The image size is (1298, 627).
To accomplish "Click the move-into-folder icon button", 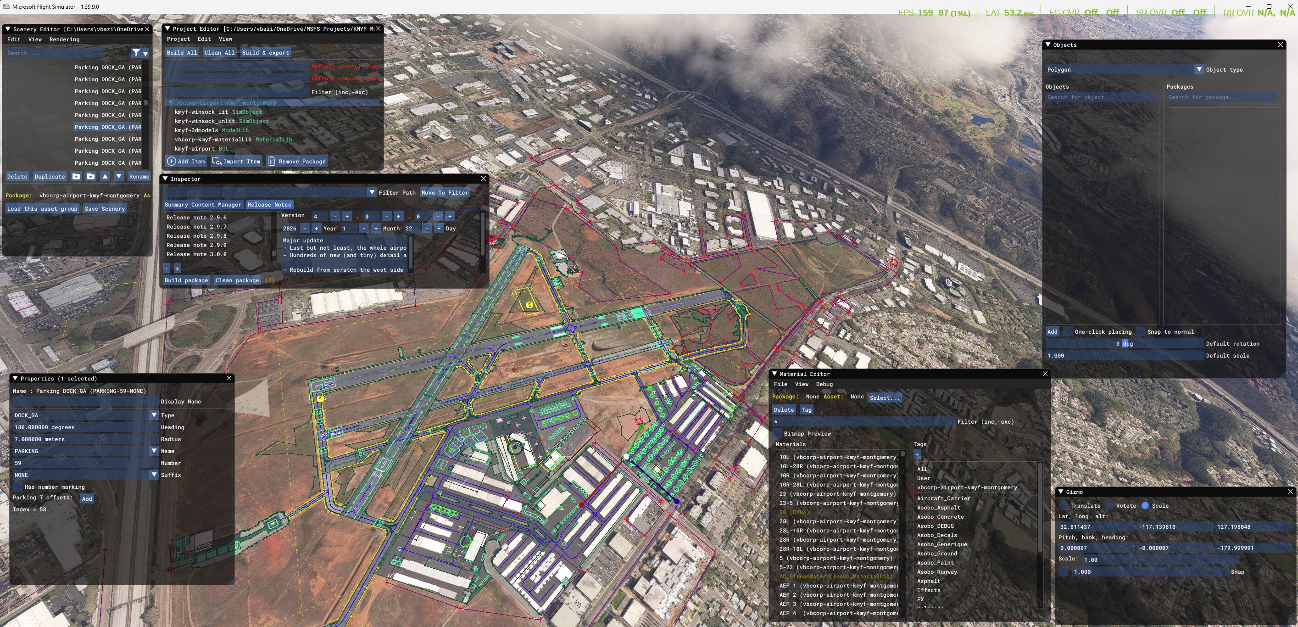I will (91, 176).
